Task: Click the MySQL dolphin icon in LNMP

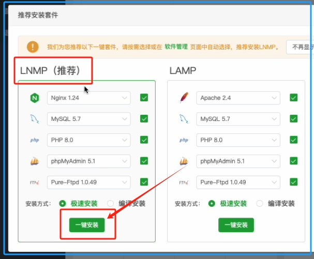Action: pos(35,119)
